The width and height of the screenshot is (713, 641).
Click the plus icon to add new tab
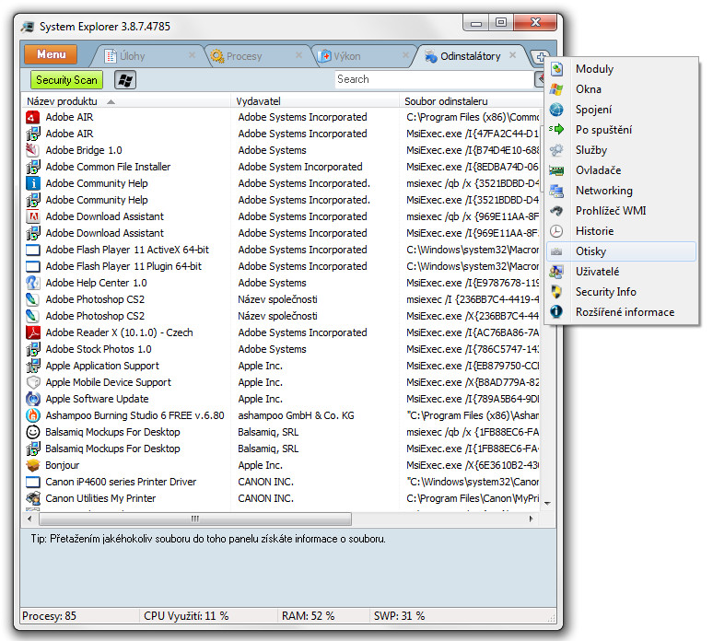(x=541, y=57)
